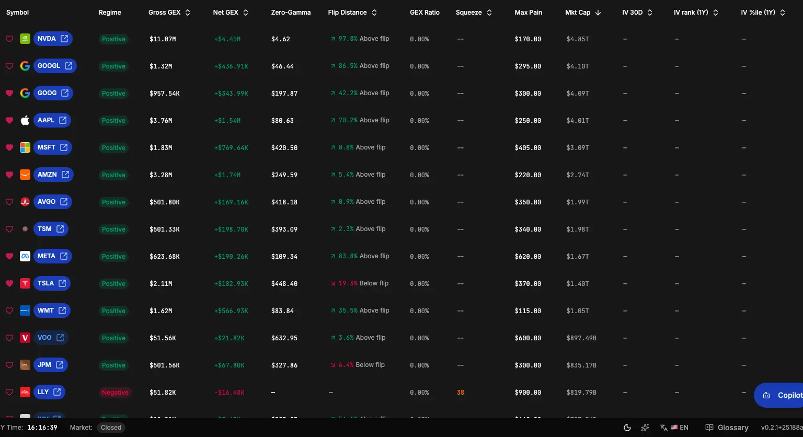Open the TSLA ticker link
Image resolution: width=803 pixels, height=437 pixels.
point(52,283)
